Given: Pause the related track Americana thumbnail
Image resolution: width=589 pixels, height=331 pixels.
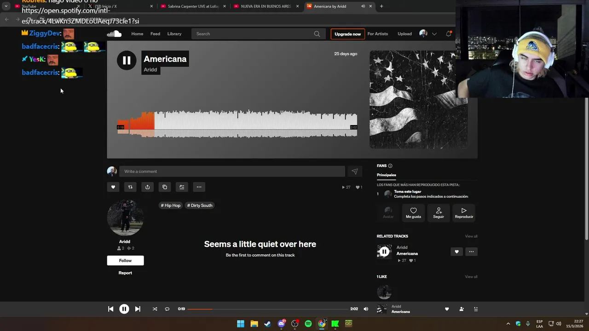Looking at the screenshot, I should [x=384, y=252].
